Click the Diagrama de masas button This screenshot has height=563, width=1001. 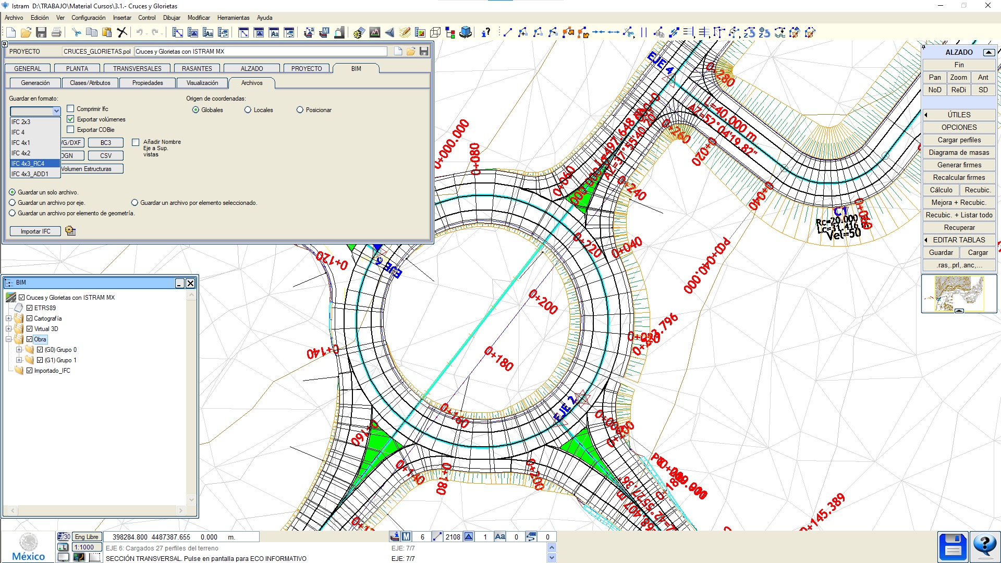pos(958,152)
